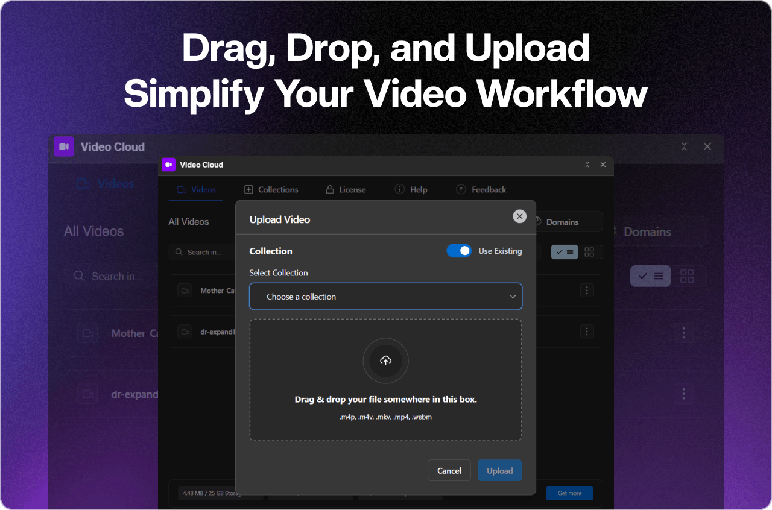Click the Upload button
Viewport: 772px width, 510px height.
click(499, 470)
